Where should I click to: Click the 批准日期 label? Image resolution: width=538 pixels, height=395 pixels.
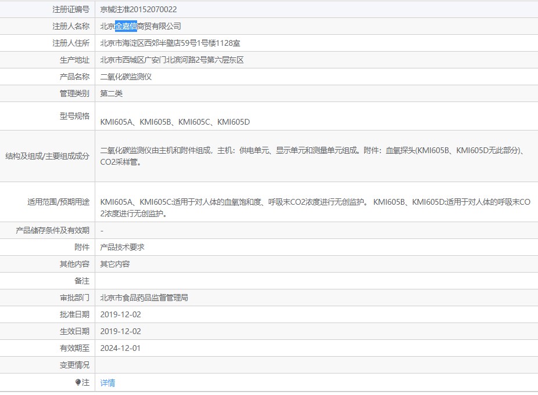[x=74, y=314]
